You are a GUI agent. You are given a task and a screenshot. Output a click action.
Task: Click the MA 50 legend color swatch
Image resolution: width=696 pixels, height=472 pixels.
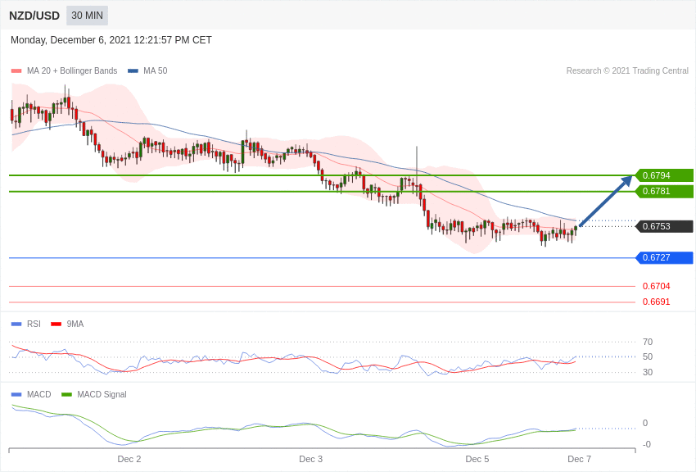[133, 70]
